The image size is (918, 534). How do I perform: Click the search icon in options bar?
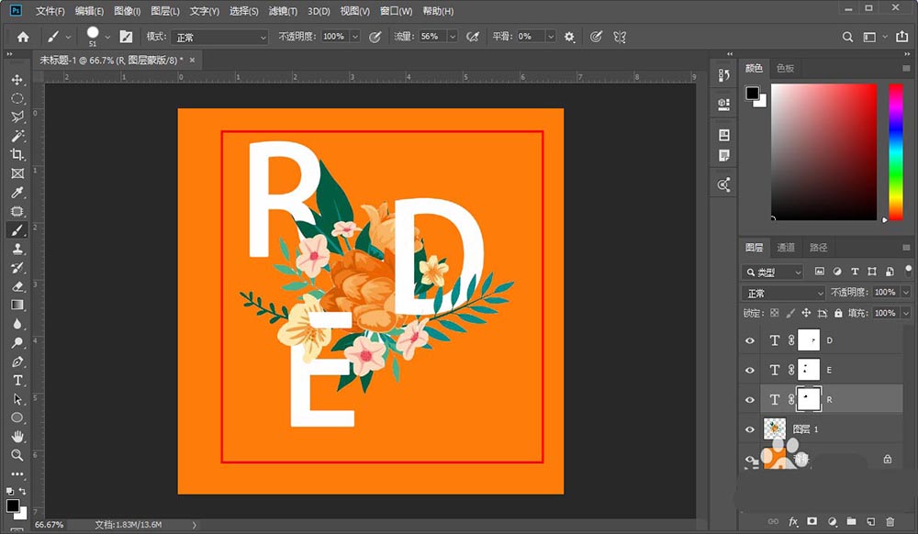(x=847, y=37)
